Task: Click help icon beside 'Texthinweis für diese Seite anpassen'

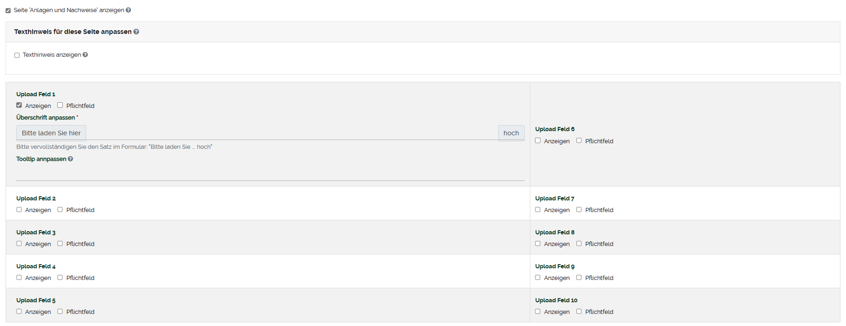Action: [136, 32]
